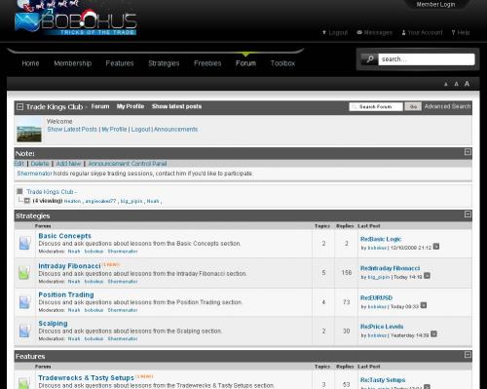Open the Basic Concepts forum folder icon

[24, 243]
